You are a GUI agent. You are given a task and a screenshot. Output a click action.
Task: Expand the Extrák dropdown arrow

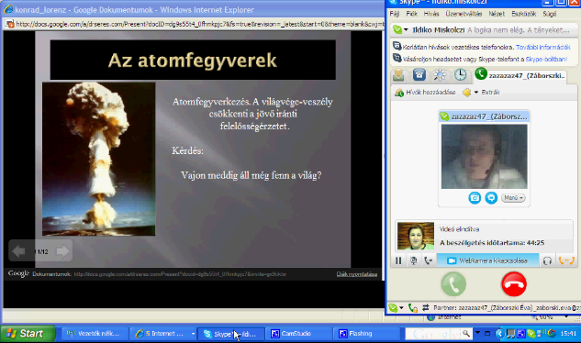tap(476, 93)
